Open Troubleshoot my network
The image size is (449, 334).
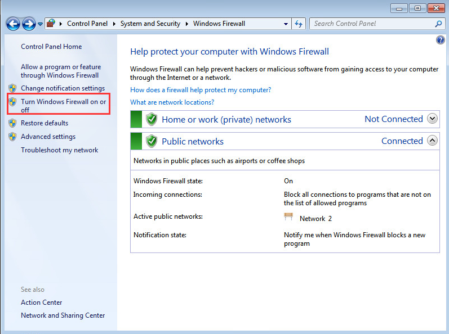click(x=59, y=150)
